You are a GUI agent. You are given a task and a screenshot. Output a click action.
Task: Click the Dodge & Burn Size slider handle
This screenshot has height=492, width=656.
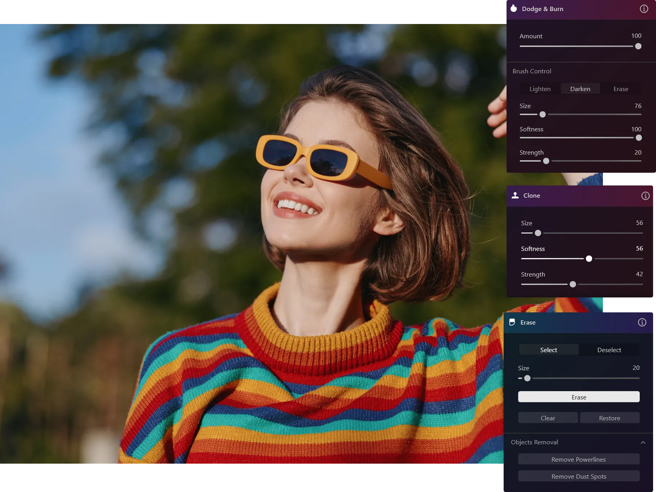[543, 114]
